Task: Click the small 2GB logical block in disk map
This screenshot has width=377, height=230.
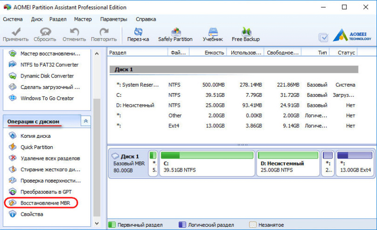Action: [328, 164]
